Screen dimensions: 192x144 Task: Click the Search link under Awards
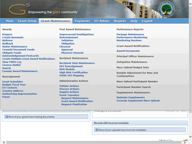point(7,68)
